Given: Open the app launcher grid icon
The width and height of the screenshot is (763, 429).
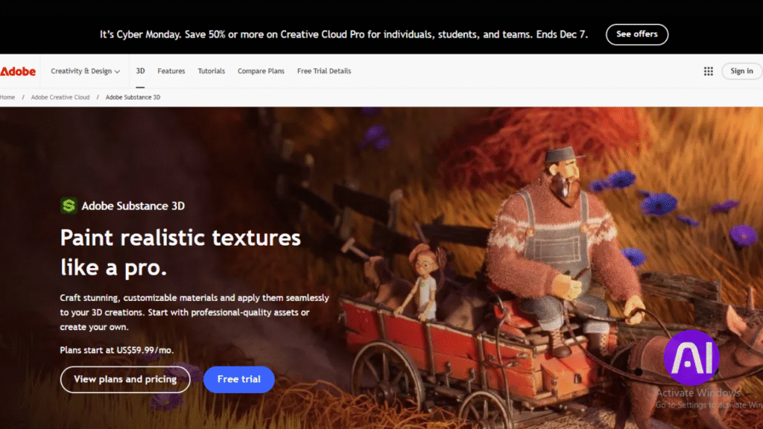Looking at the screenshot, I should click(708, 71).
